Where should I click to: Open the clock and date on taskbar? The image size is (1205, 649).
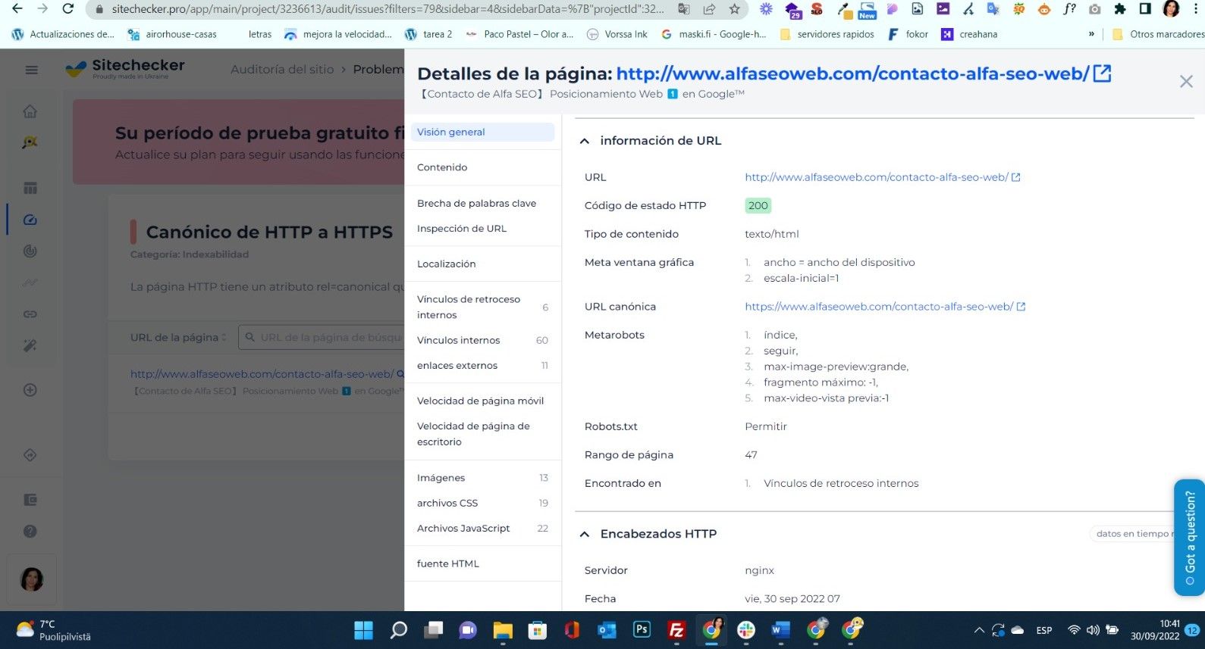(1155, 630)
